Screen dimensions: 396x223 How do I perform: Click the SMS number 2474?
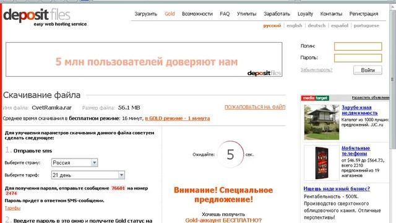(x=11, y=193)
